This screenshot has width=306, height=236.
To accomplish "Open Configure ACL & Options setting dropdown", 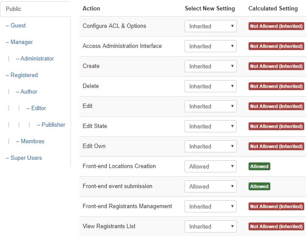I will coord(211,26).
